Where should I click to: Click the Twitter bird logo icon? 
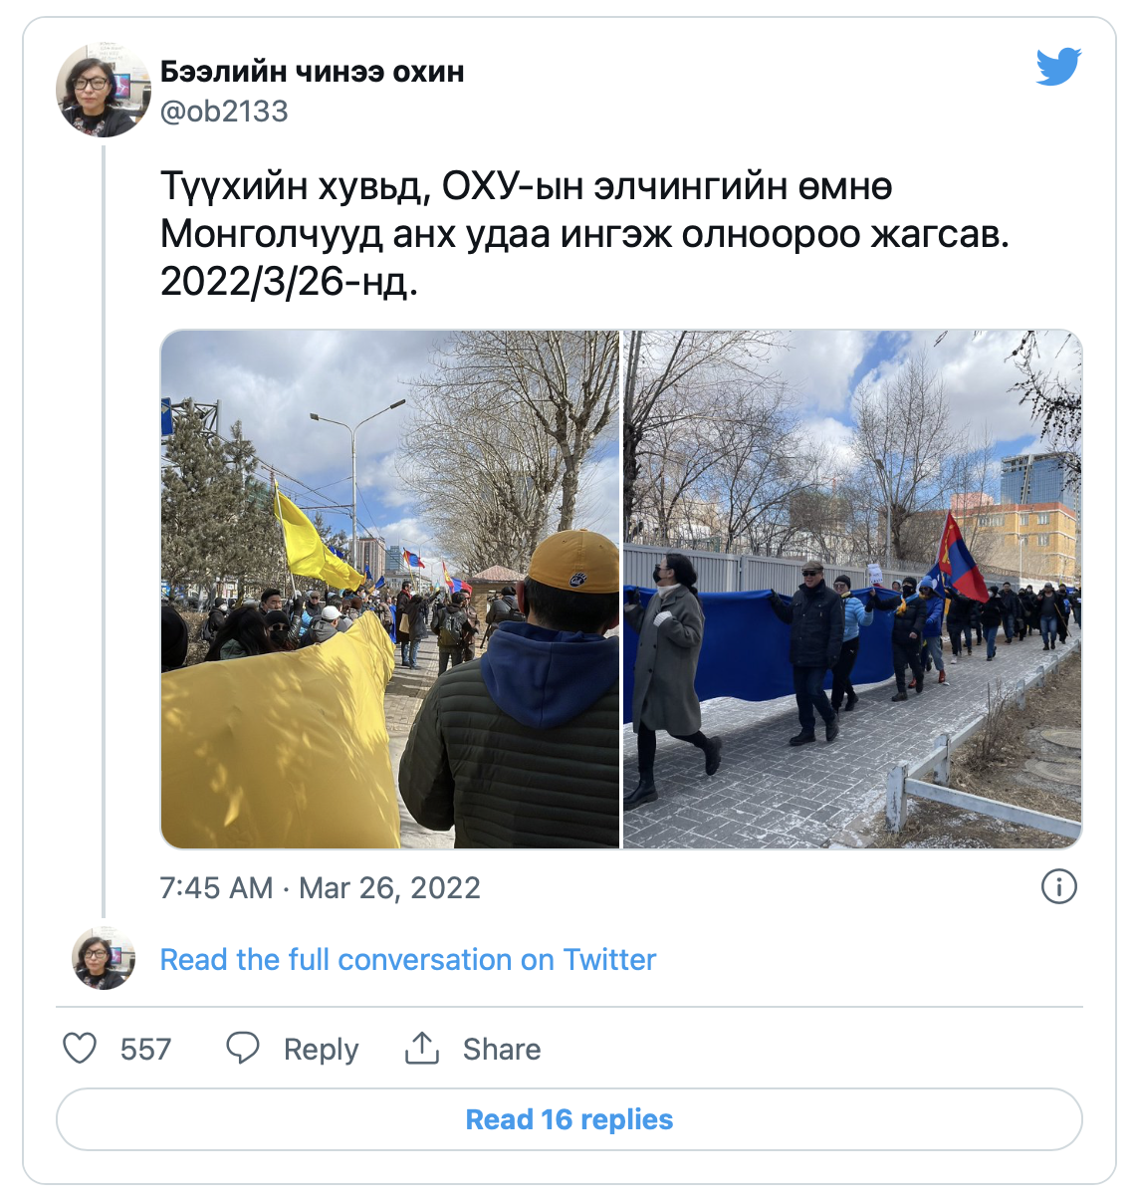tap(1058, 66)
